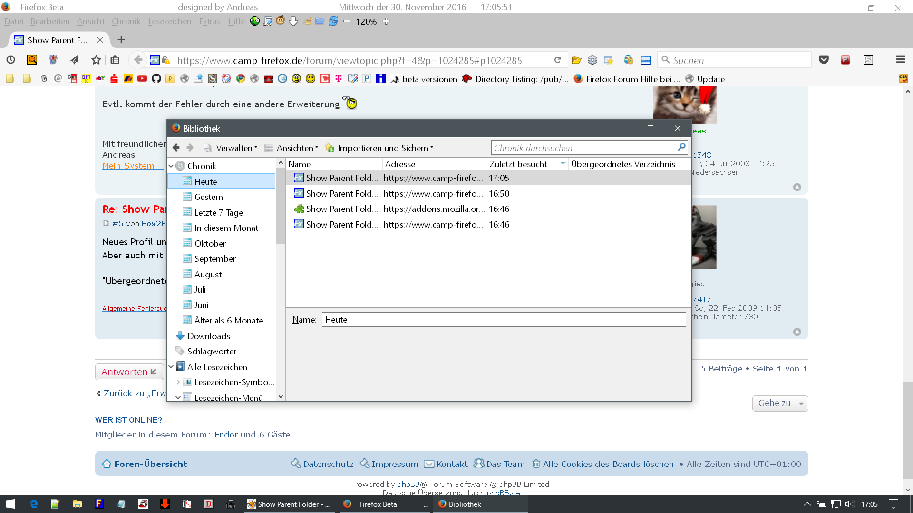Click the eBay bookmark icon
913x513 pixels.
tap(100, 79)
